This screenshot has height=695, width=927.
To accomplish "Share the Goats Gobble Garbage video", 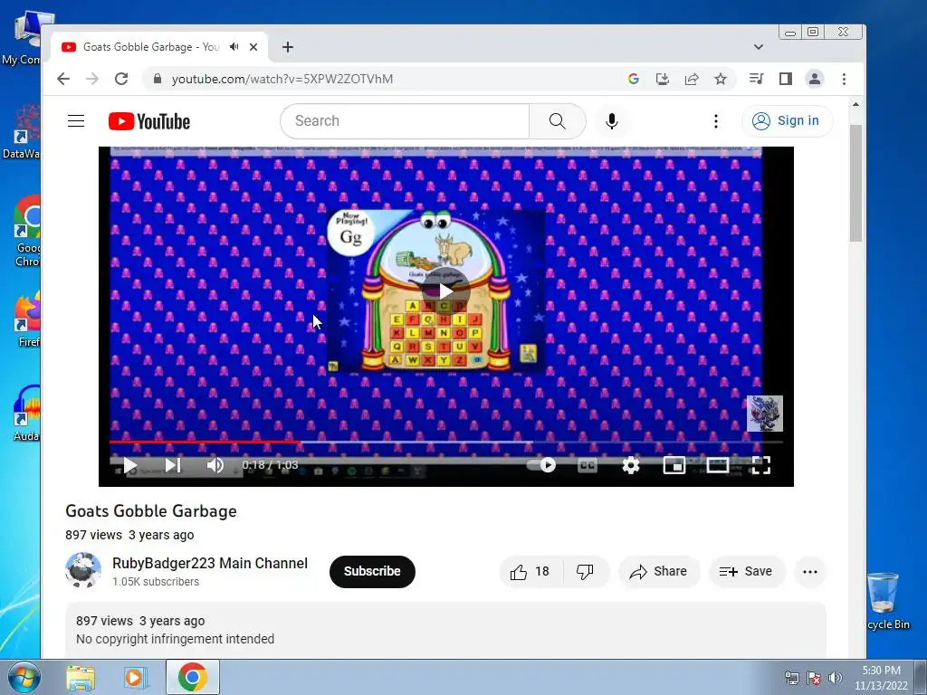I will point(659,572).
